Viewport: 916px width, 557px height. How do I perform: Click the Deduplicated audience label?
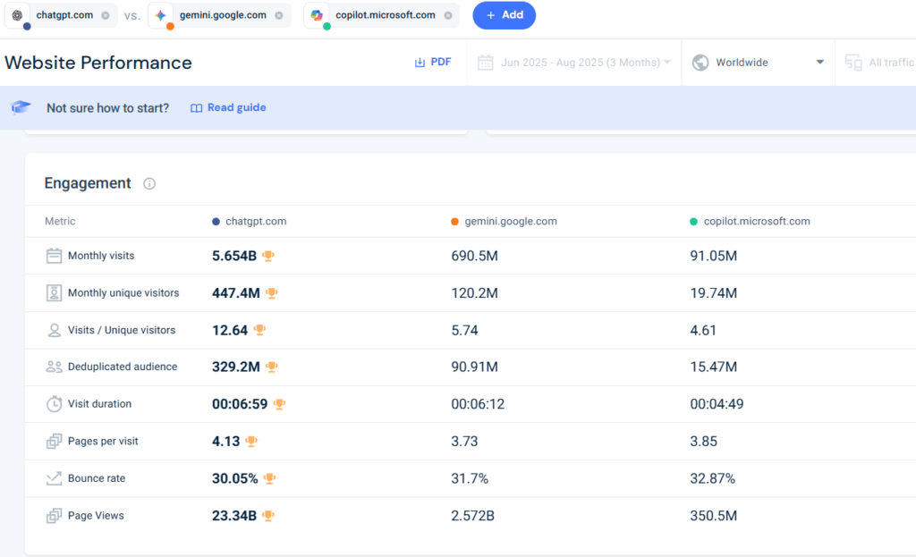pos(123,367)
